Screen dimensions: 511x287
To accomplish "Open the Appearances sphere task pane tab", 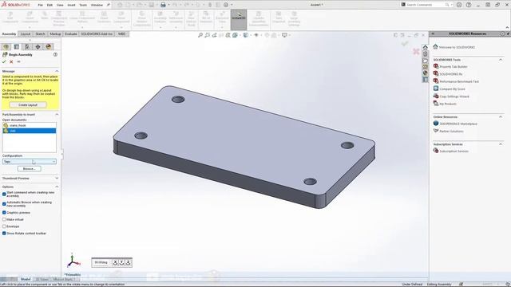I will tap(425, 73).
